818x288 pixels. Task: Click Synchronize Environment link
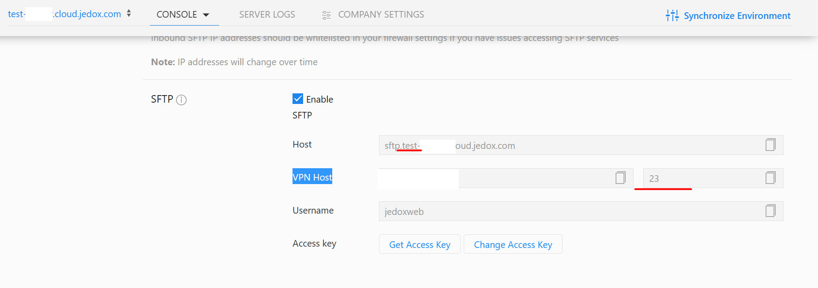point(736,16)
